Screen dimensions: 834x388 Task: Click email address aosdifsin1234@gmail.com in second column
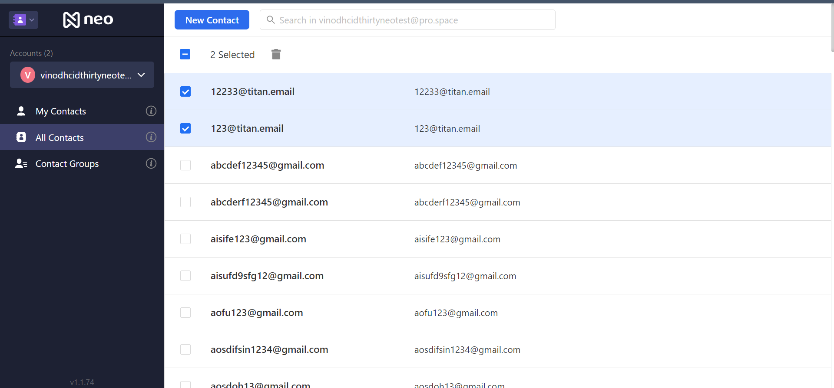click(x=467, y=349)
